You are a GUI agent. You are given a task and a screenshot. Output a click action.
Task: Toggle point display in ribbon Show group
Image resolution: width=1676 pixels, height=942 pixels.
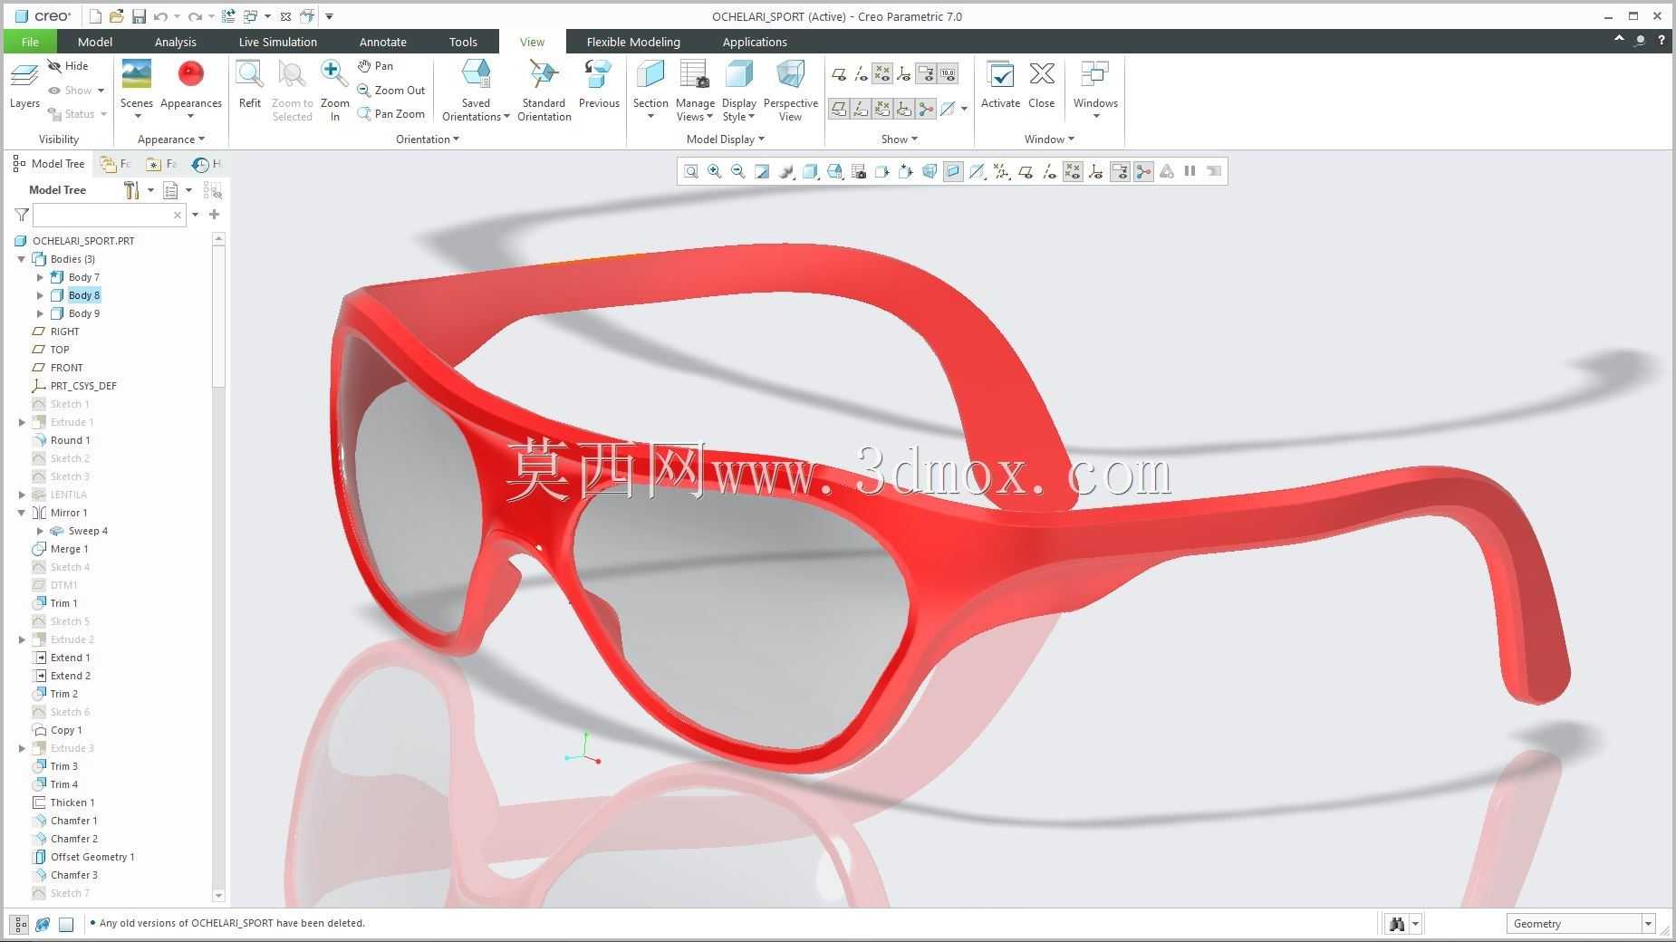[882, 74]
